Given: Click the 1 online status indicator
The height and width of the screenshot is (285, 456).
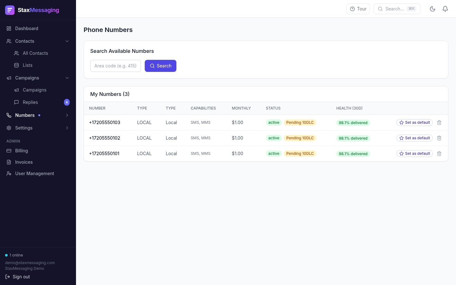Looking at the screenshot, I should (14, 255).
